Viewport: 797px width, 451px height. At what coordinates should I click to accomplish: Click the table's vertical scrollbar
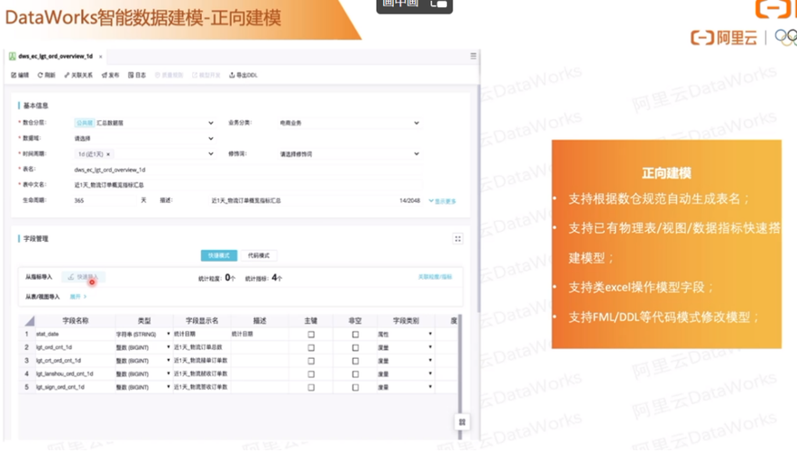click(x=460, y=376)
